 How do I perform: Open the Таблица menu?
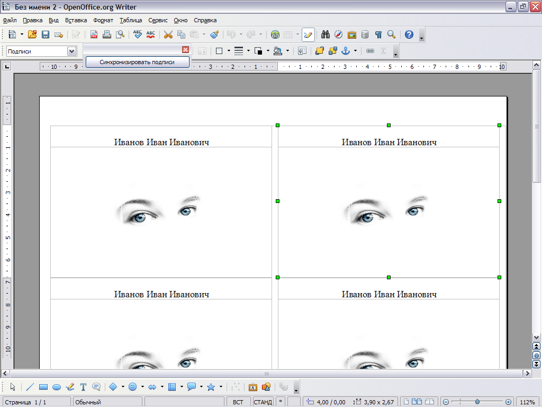[131, 20]
